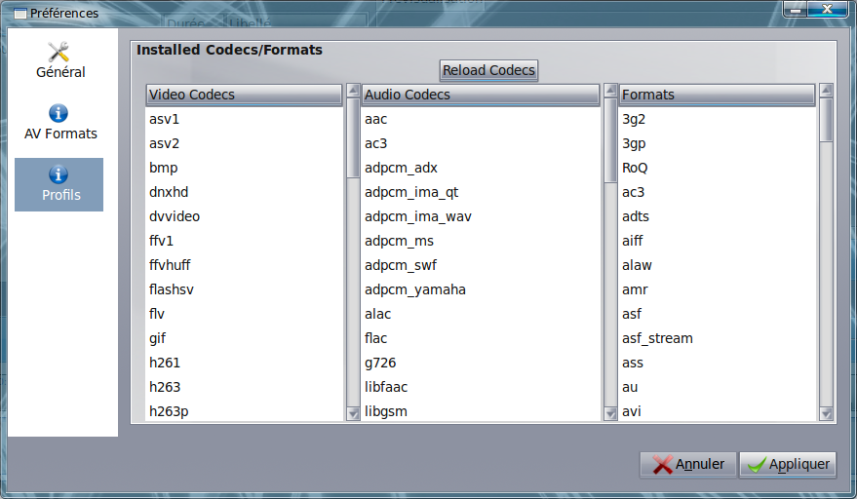Sort by the Formats column header

click(x=717, y=95)
